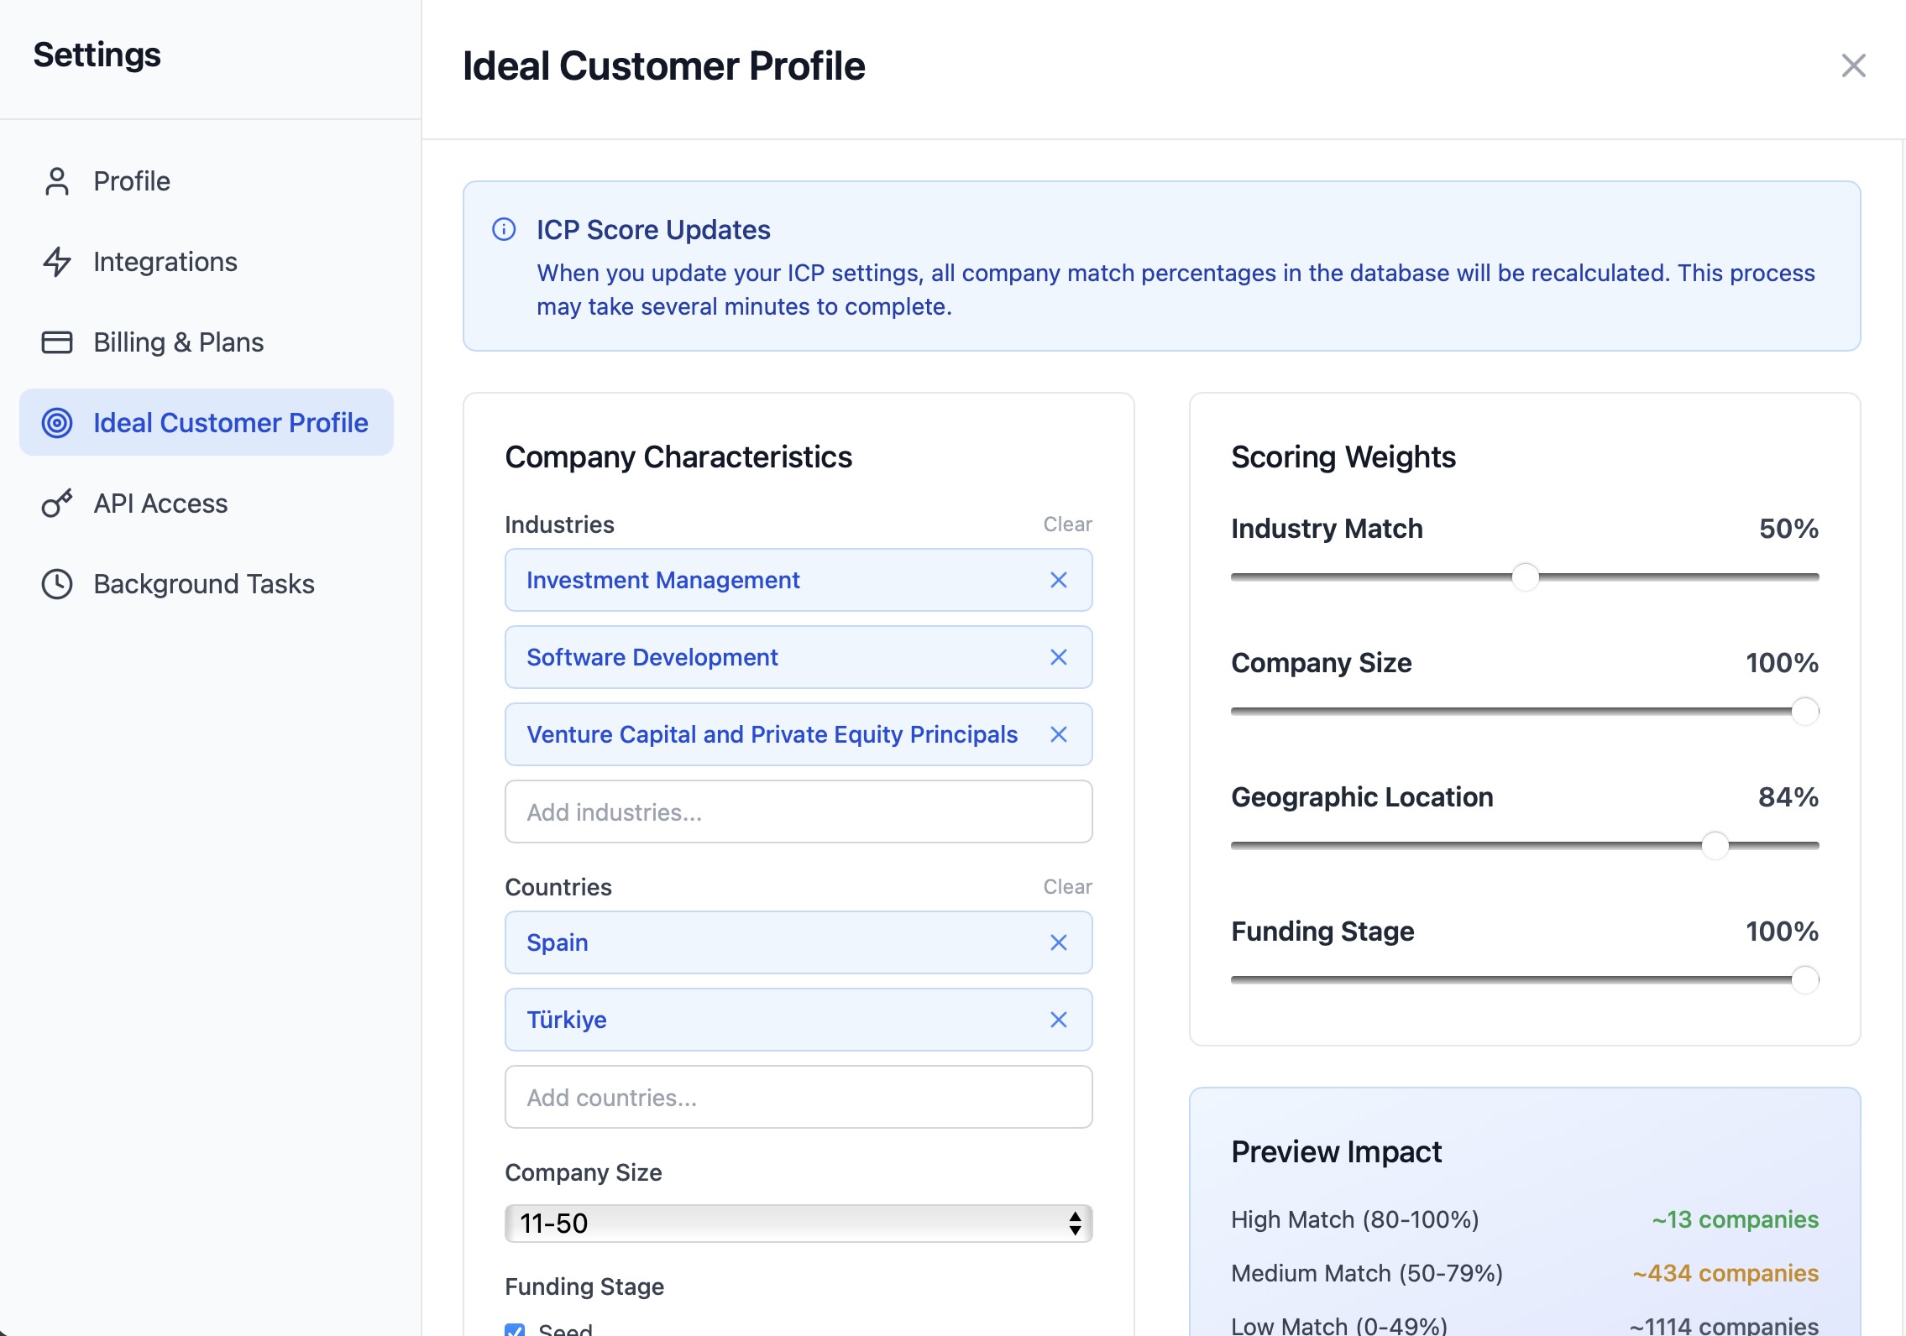Enable the Seed funding stage checkbox
The height and width of the screenshot is (1336, 1906).
click(516, 1330)
